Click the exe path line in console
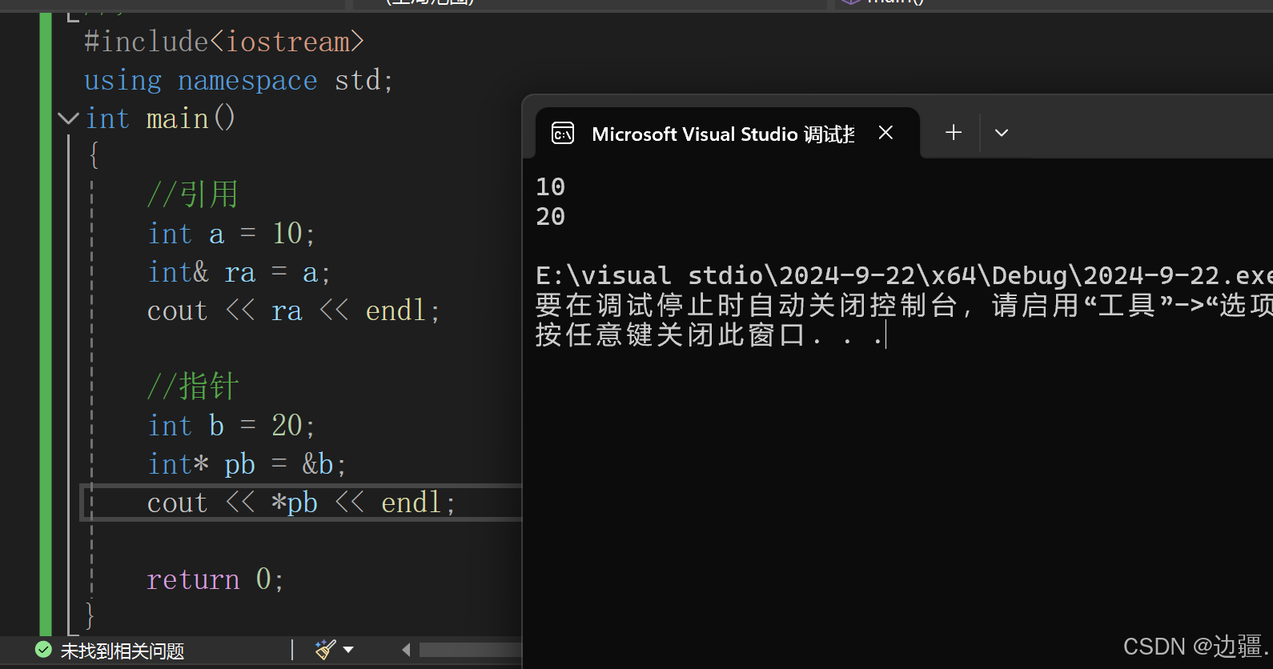1273x669 pixels. [x=904, y=276]
